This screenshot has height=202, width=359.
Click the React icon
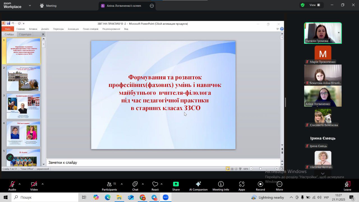[x=155, y=186]
